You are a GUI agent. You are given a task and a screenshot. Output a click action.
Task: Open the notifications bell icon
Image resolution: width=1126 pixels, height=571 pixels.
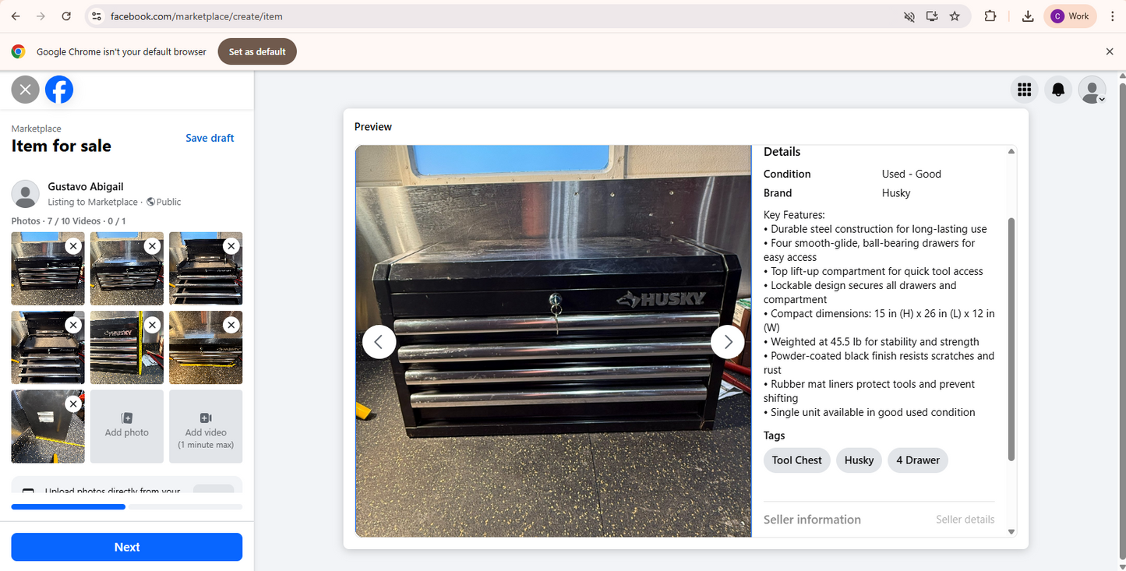[1057, 90]
